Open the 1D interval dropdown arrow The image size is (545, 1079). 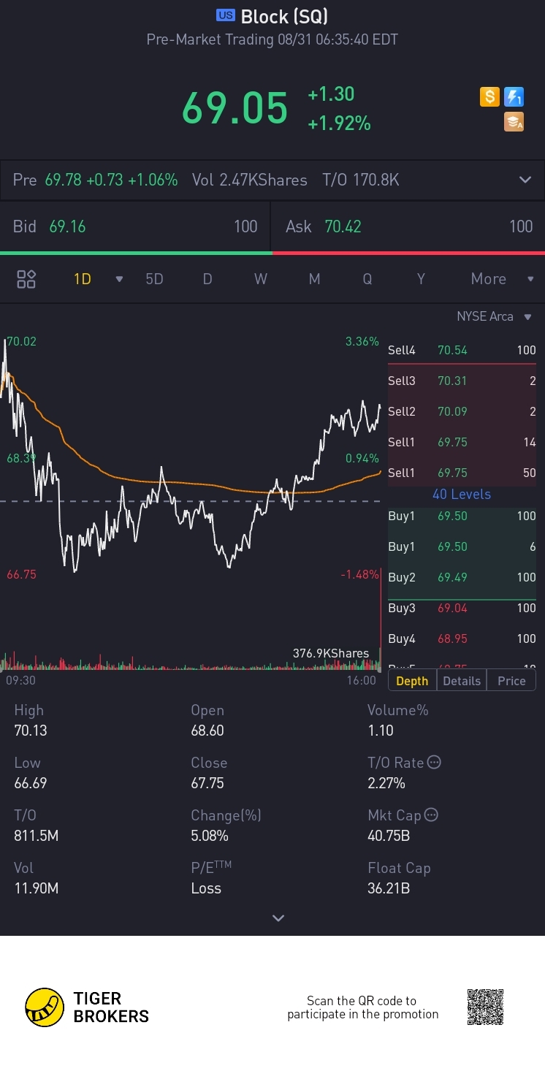click(119, 279)
